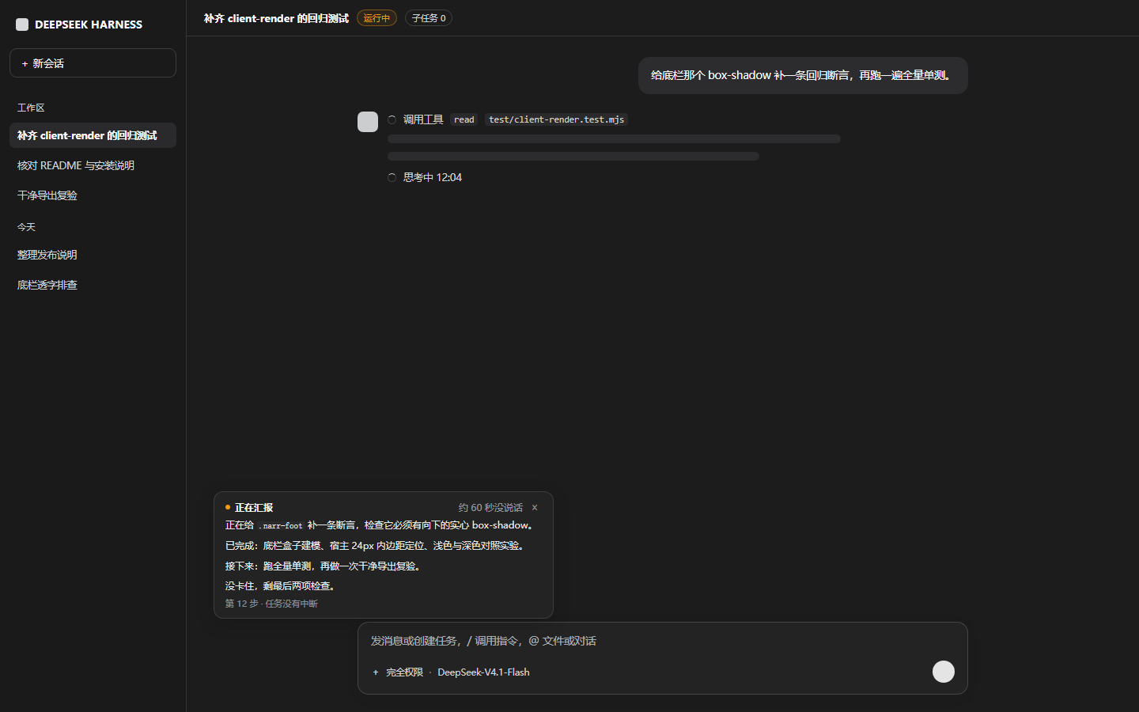Start a new session with 新会话
This screenshot has height=712, width=1139.
(93, 63)
